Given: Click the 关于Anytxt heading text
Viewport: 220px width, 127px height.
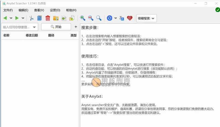Looking at the screenshot, I should coord(92,96).
